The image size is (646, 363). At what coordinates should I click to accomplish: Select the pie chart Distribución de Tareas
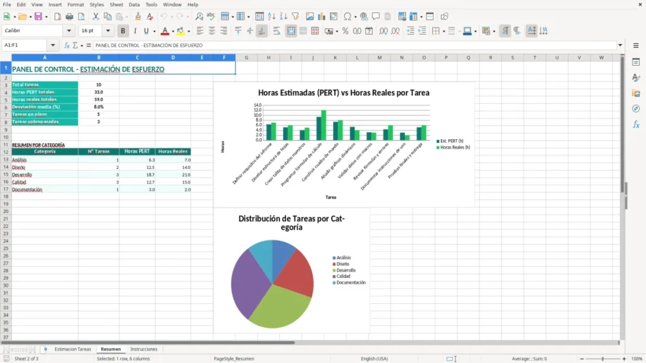291,272
